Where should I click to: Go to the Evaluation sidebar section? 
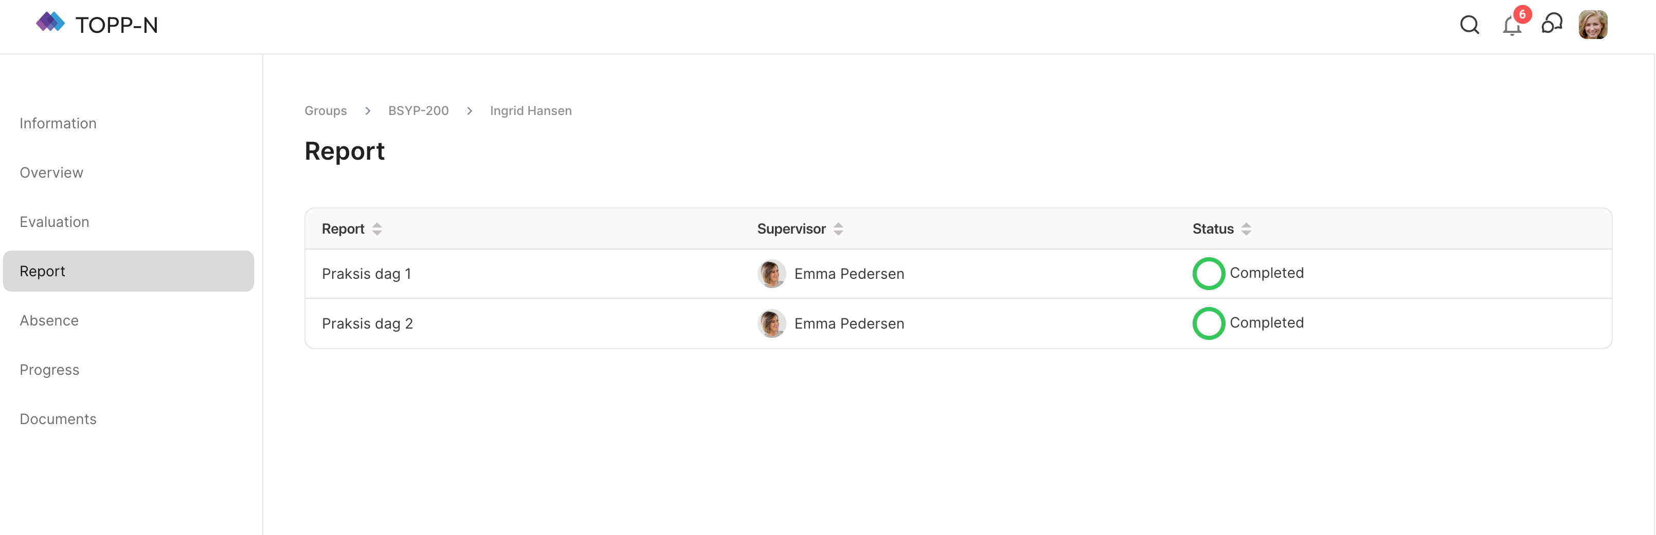[55, 222]
